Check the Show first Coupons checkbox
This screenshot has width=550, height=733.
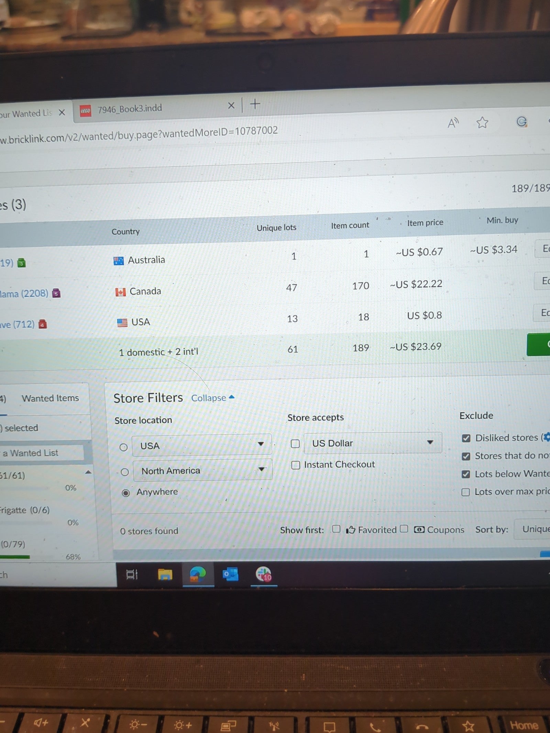[x=404, y=529]
